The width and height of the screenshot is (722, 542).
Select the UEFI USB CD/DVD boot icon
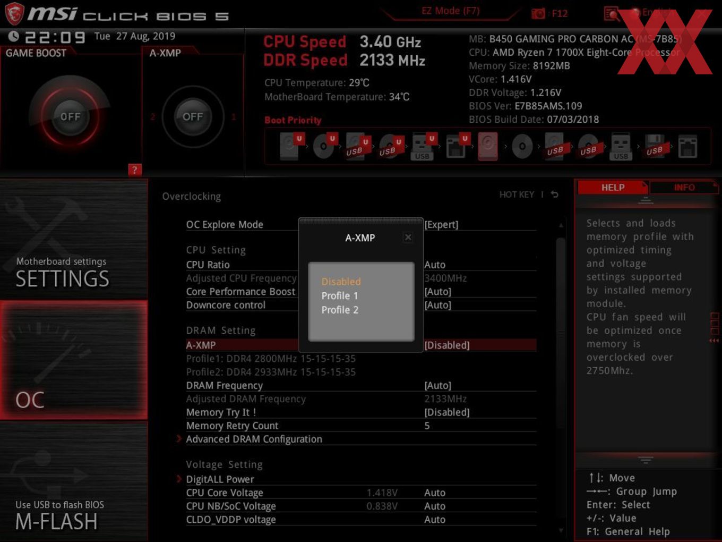[x=390, y=146]
